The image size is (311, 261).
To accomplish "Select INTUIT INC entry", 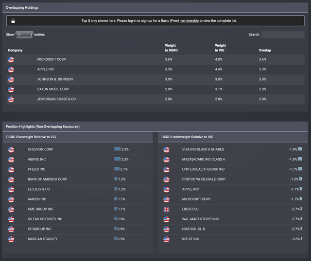I will [190, 239].
